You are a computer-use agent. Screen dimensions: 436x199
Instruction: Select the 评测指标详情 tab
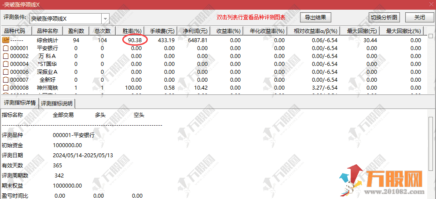(x=19, y=103)
